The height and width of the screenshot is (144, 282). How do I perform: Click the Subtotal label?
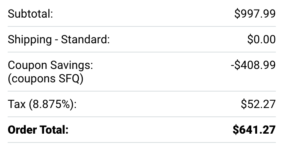coord(30,14)
